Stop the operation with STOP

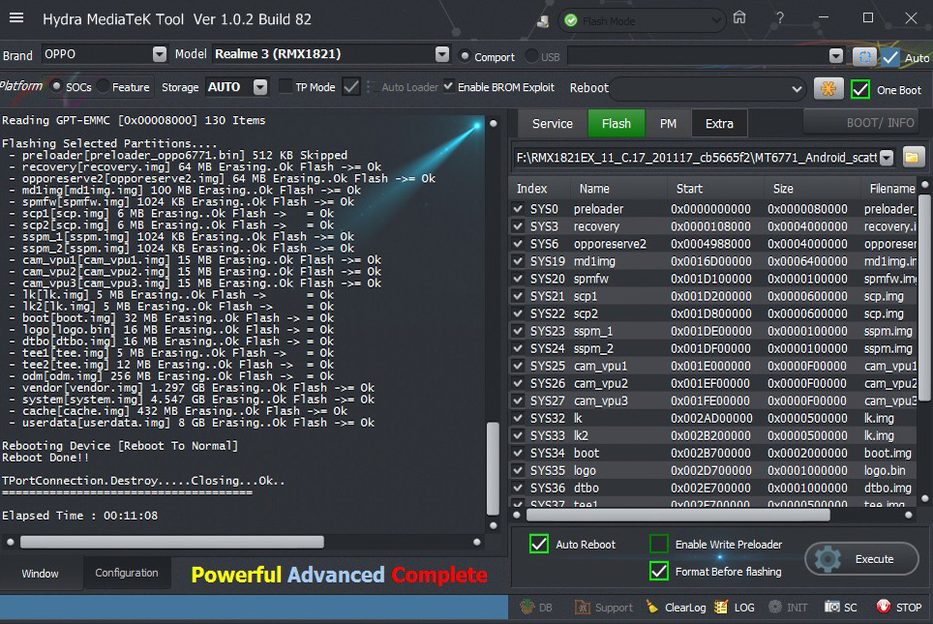click(899, 608)
